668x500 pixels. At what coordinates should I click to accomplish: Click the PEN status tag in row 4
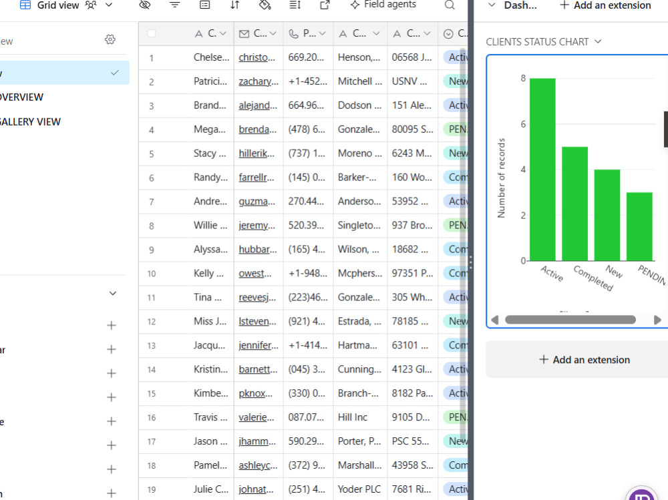tap(456, 130)
